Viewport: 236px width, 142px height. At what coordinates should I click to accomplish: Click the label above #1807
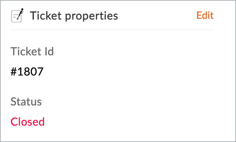[x=32, y=52]
